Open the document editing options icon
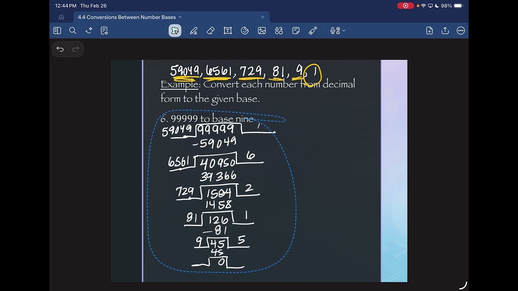This screenshot has height=291, width=518. click(104, 30)
